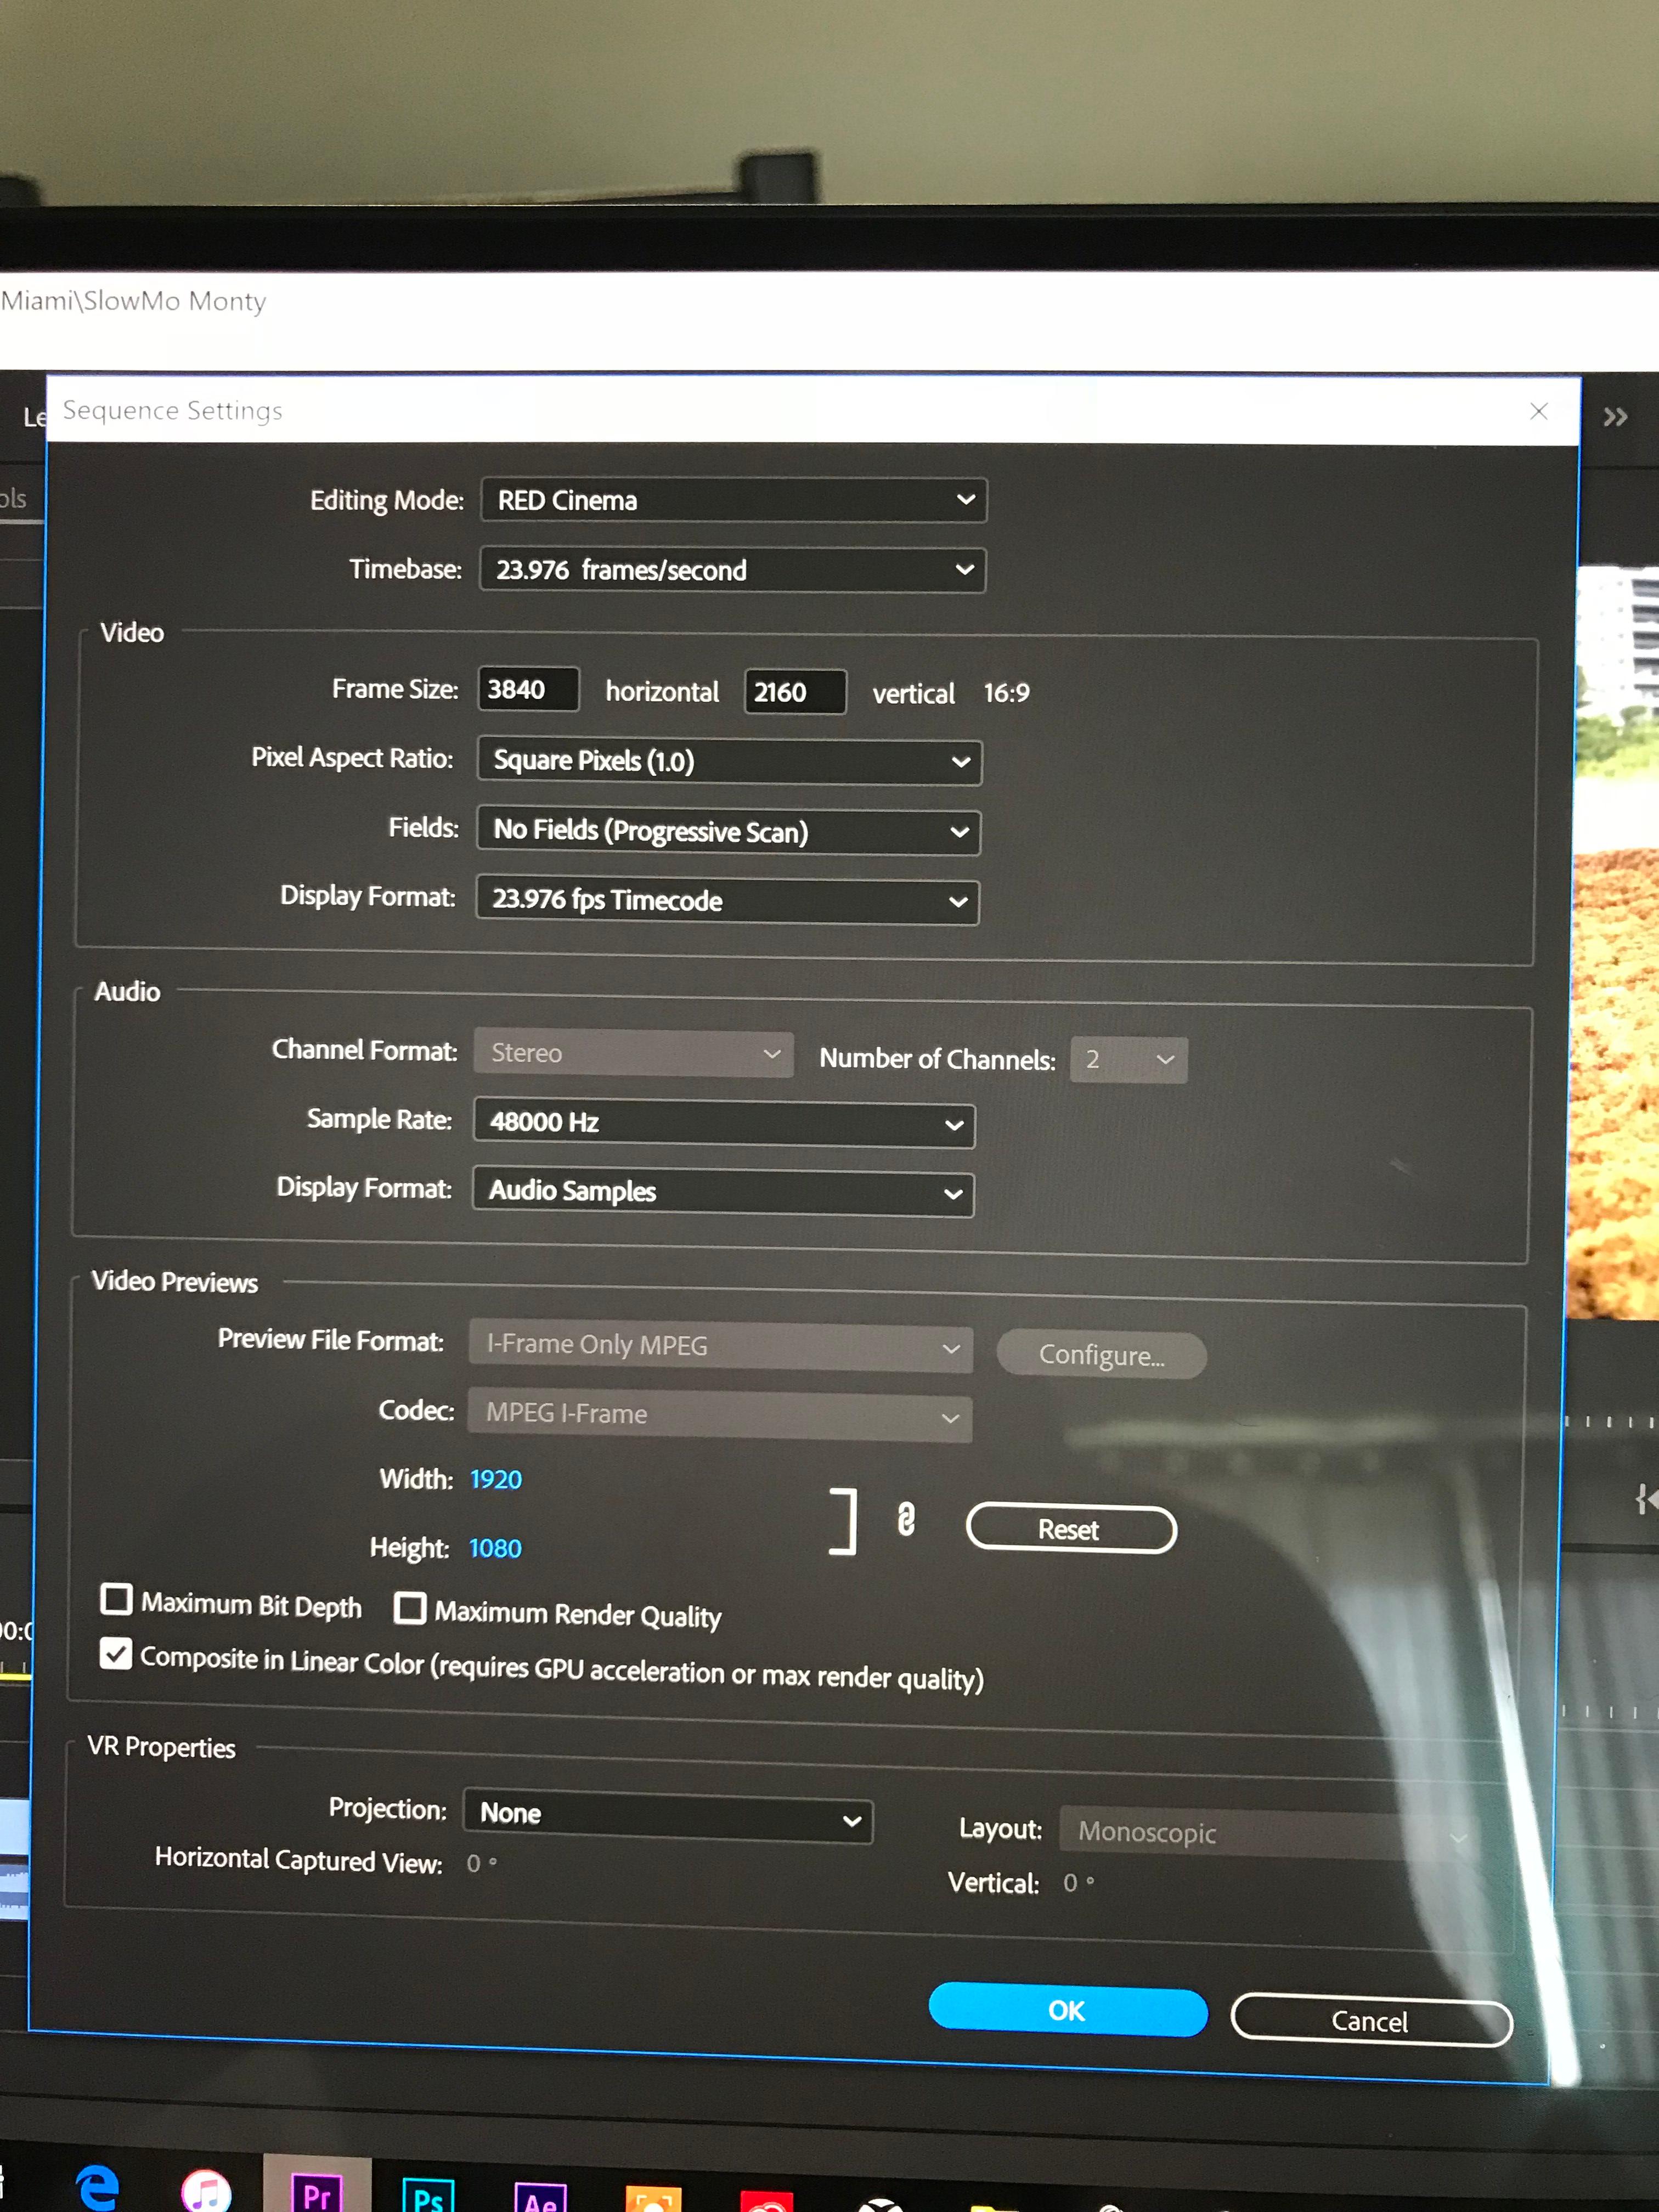Click the preview Width value 1920
The height and width of the screenshot is (2212, 1659).
pyautogui.click(x=496, y=1480)
